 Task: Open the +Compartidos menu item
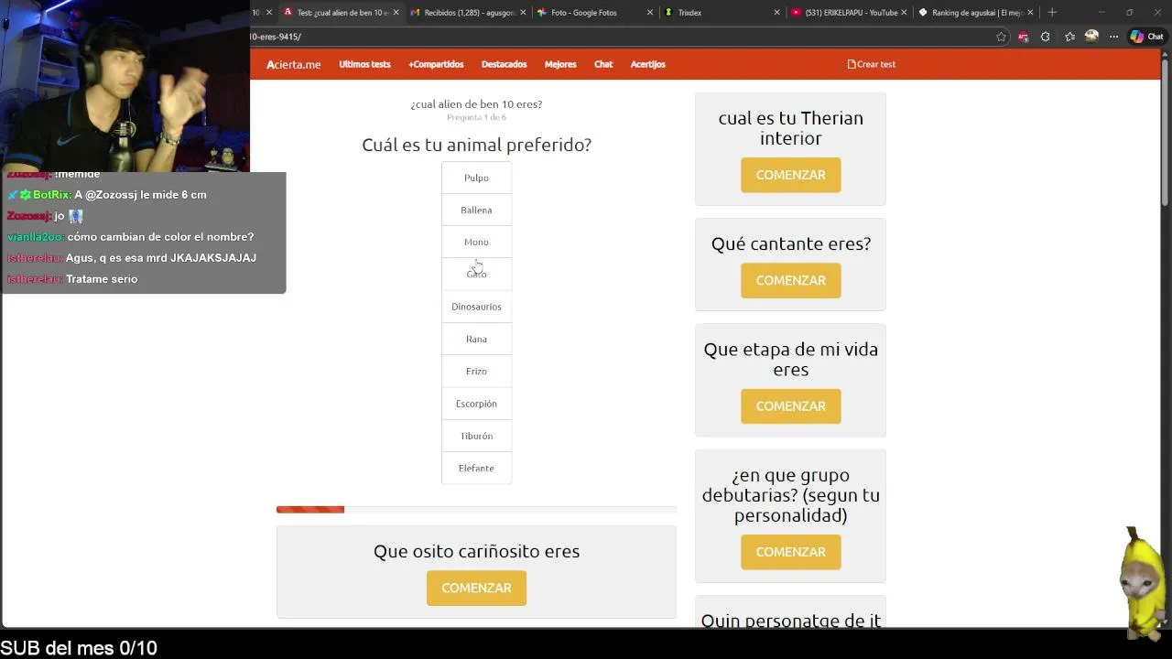click(x=436, y=64)
